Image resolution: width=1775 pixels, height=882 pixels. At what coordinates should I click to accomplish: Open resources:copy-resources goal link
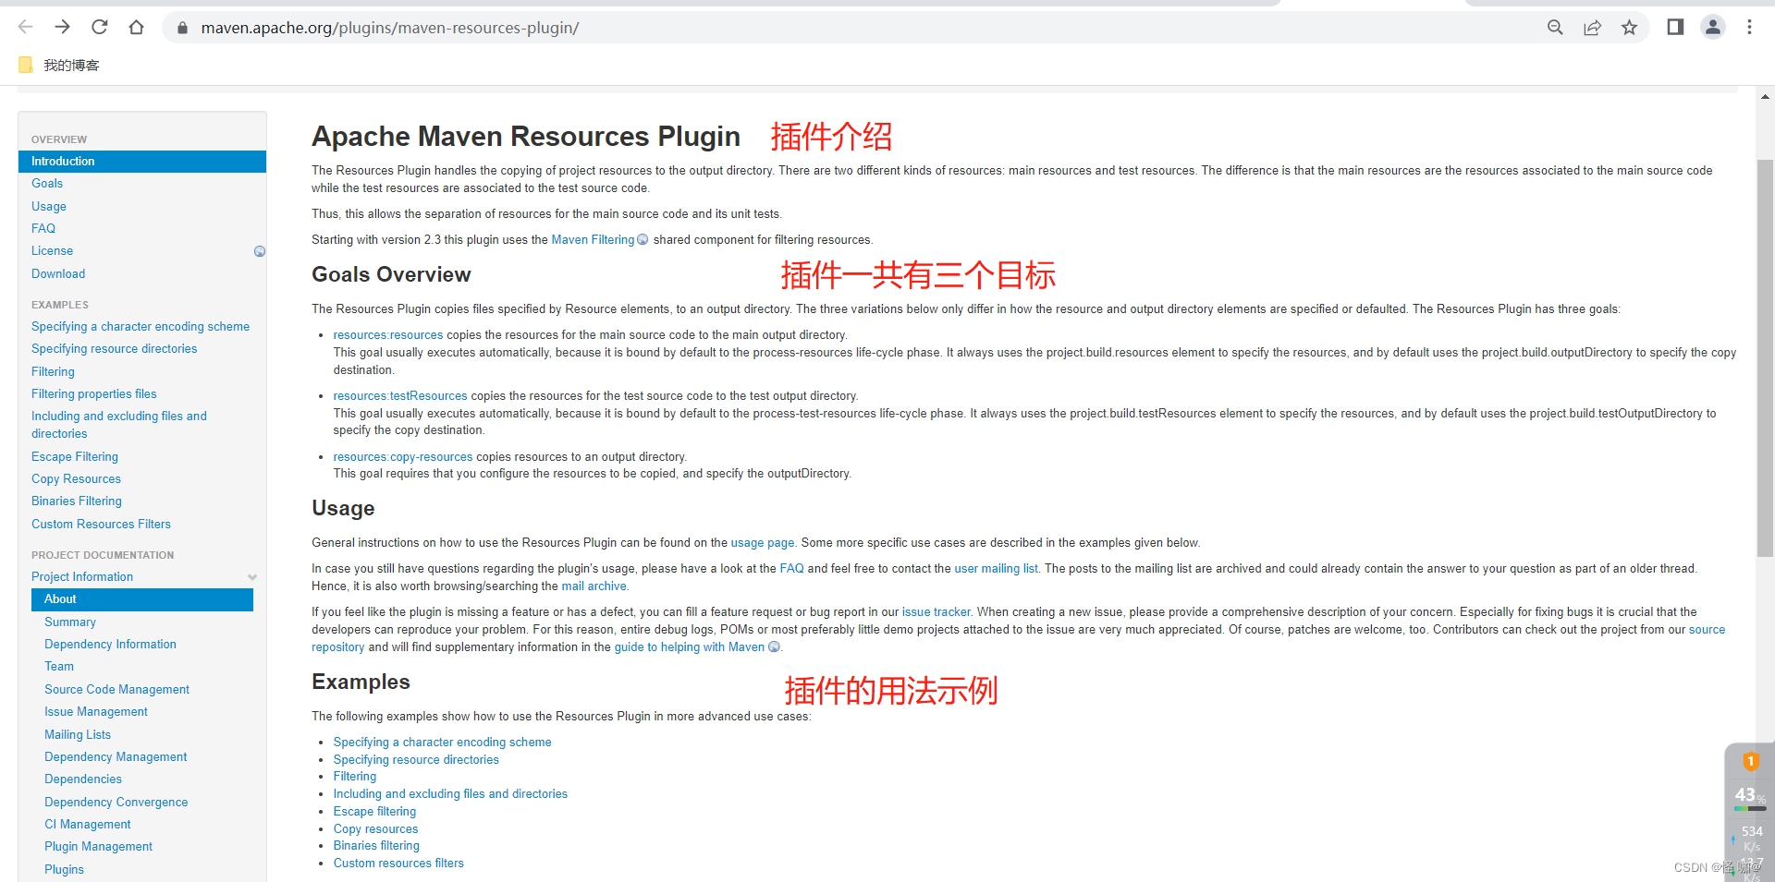[x=403, y=457]
